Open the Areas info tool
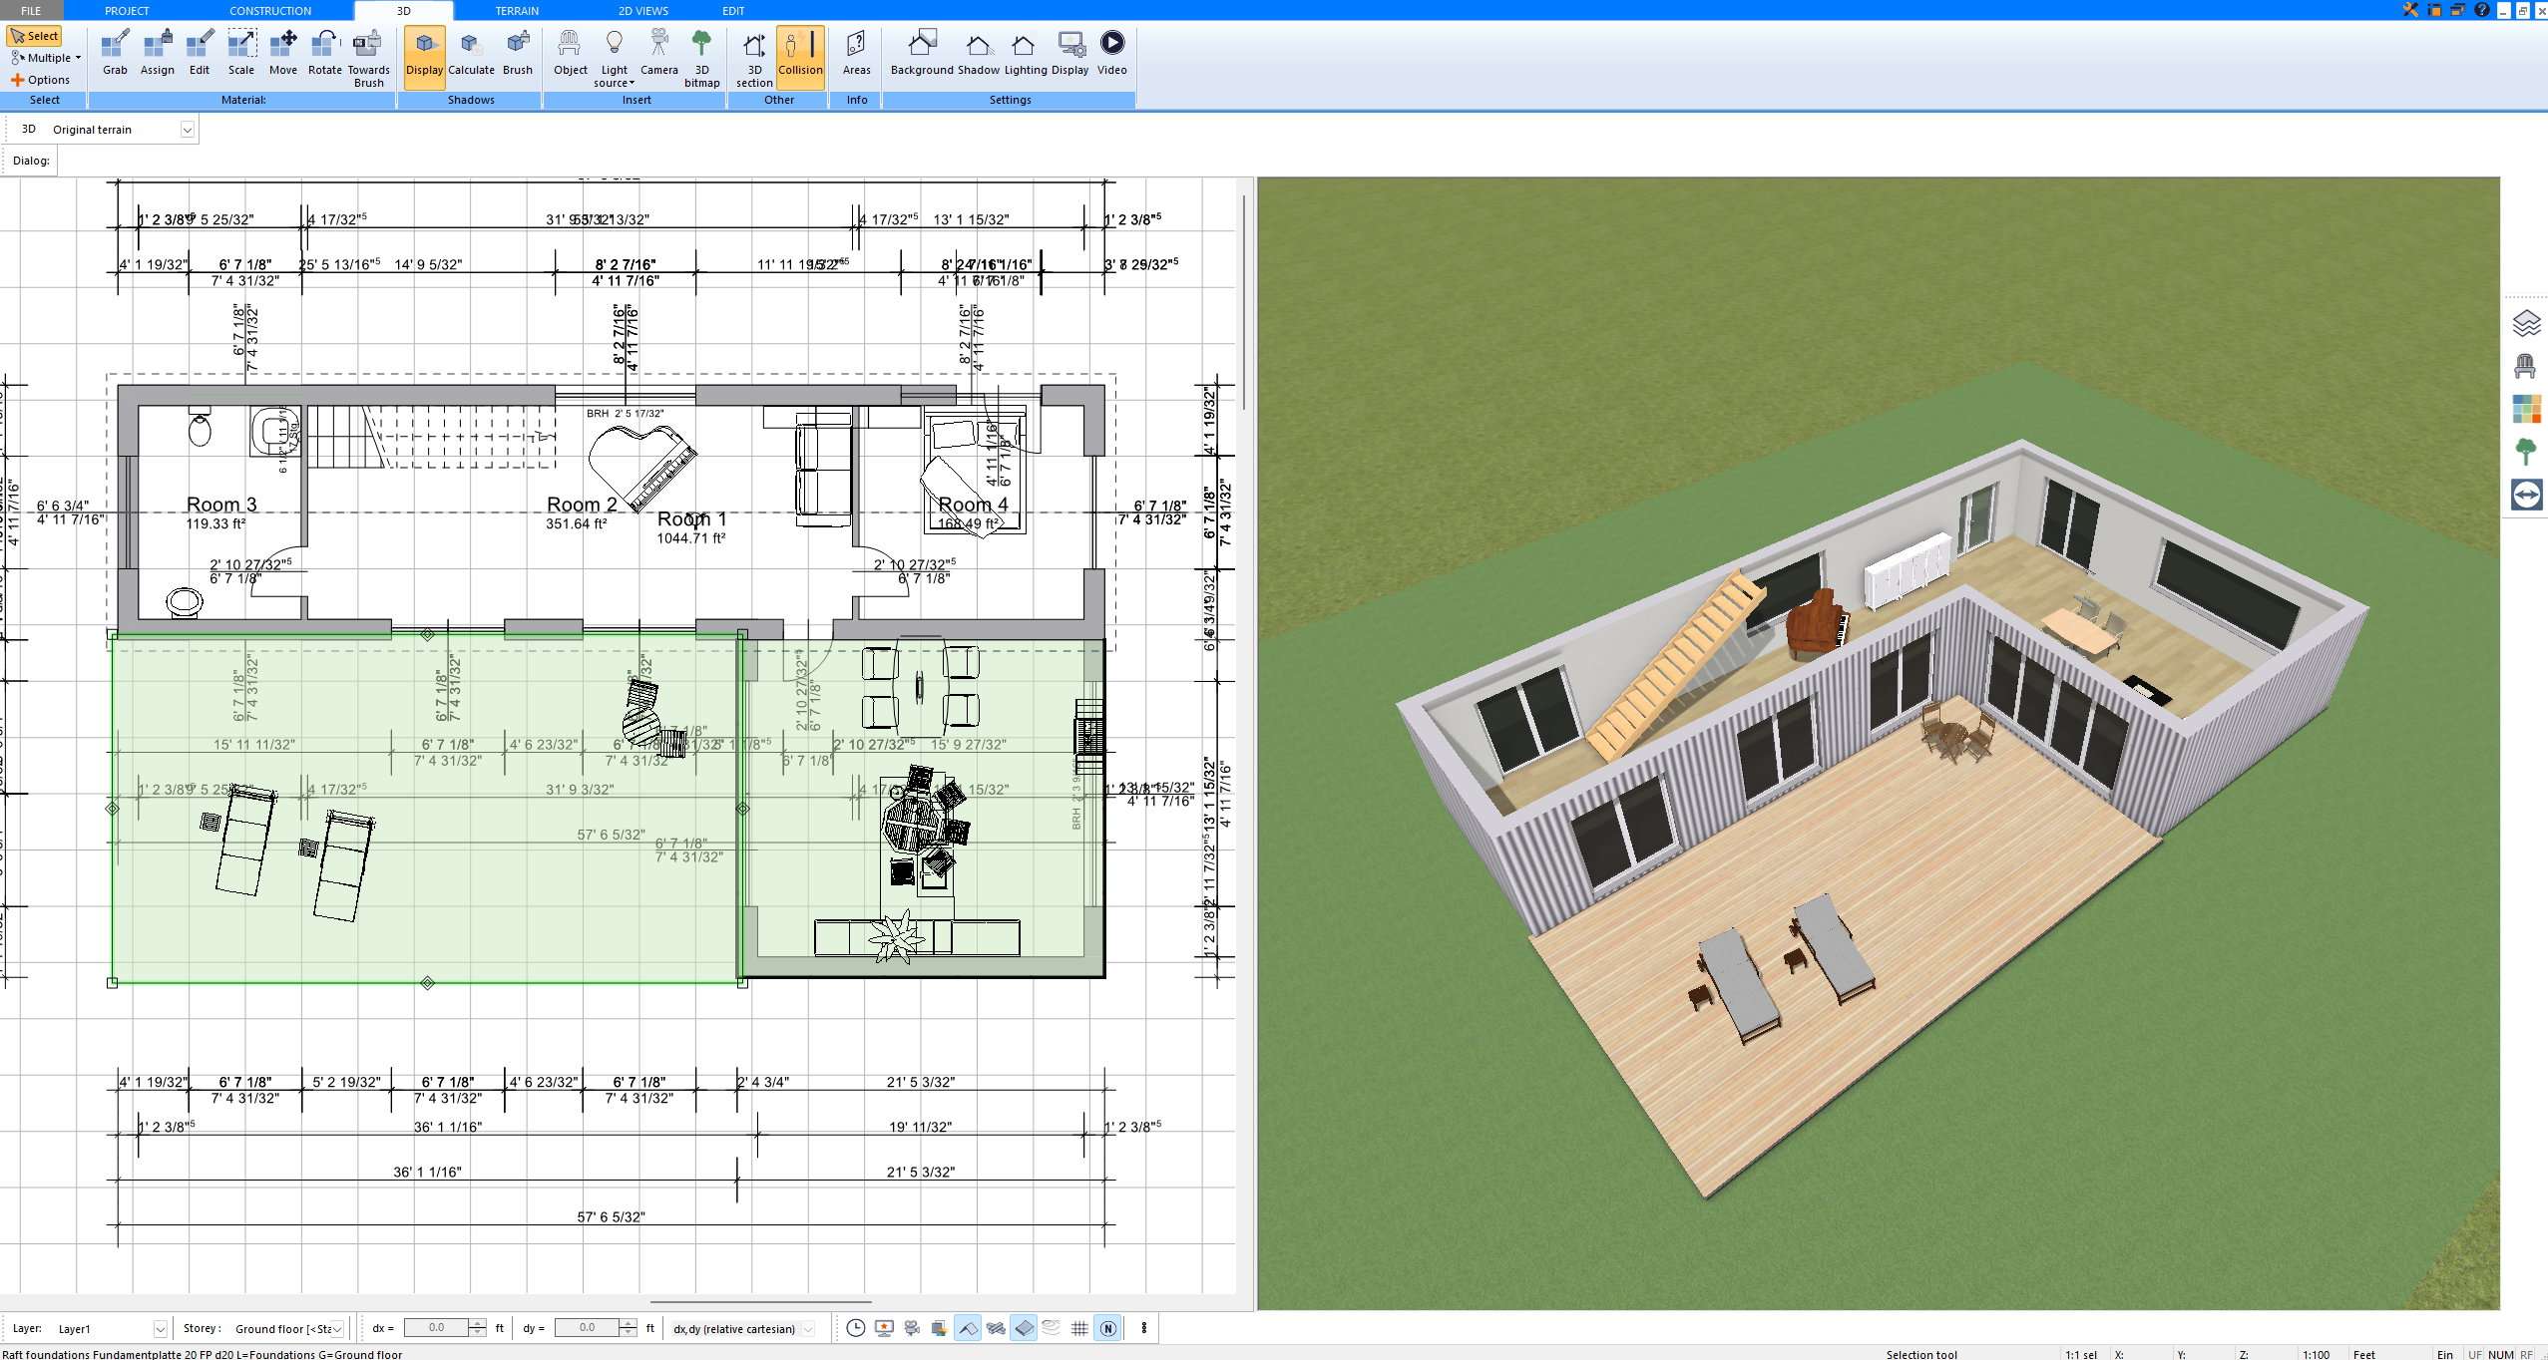The height and width of the screenshot is (1360, 2548). pyautogui.click(x=856, y=53)
